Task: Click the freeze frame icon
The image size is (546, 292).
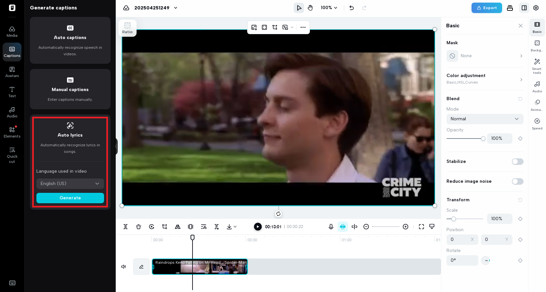Action: [x=191, y=227]
